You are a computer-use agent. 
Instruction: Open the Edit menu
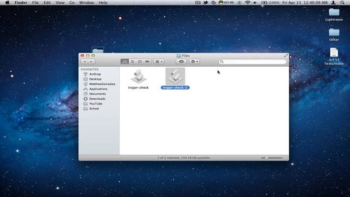coord(47,3)
